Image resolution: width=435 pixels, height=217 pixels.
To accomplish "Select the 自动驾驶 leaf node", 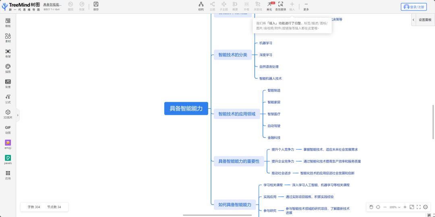I will (274, 126).
